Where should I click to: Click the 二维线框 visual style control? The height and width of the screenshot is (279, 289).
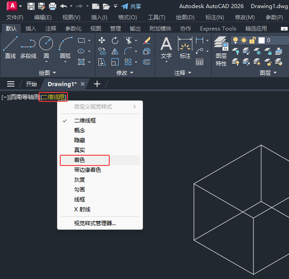pyautogui.click(x=53, y=97)
